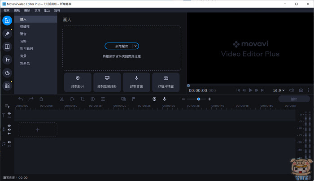Click the Delete trash can icon
Screen dimensions: 314x181
[x=41, y=99]
